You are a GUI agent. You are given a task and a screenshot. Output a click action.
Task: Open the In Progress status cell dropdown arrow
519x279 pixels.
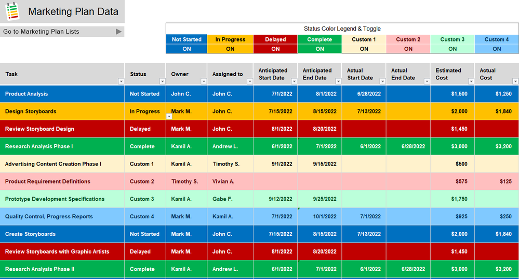click(169, 116)
